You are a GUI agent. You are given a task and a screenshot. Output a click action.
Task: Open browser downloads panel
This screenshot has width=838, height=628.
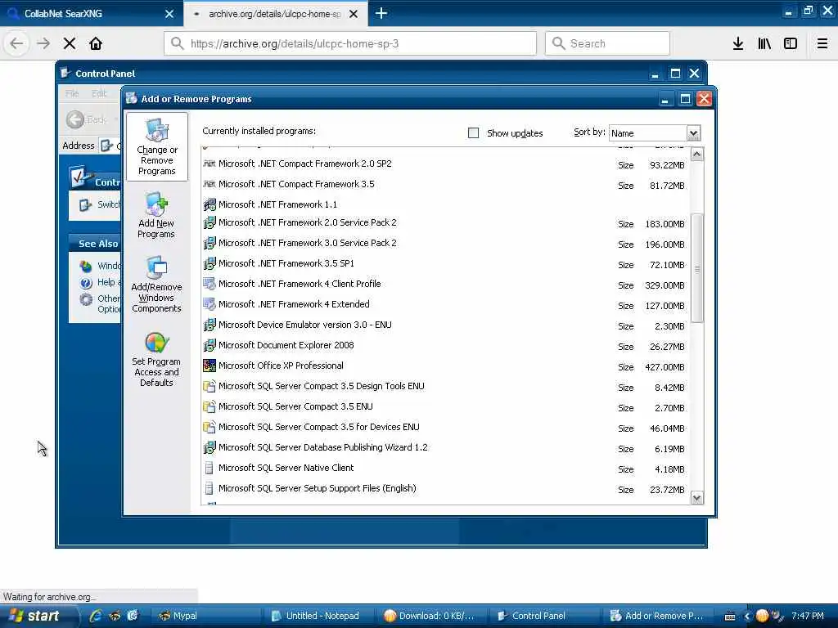click(738, 43)
